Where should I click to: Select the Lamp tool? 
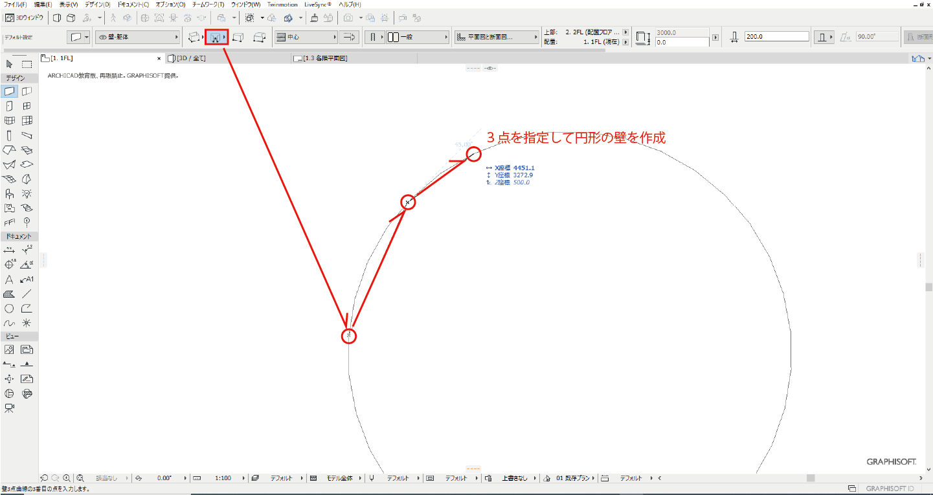click(x=27, y=193)
